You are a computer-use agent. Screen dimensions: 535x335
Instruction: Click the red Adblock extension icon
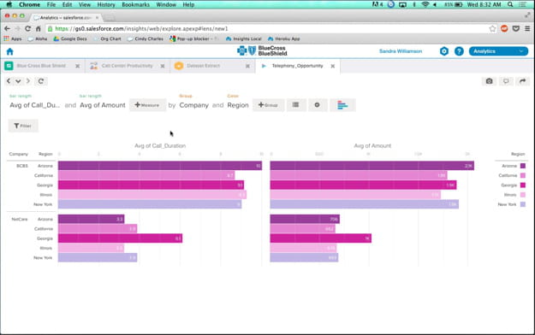504,28
